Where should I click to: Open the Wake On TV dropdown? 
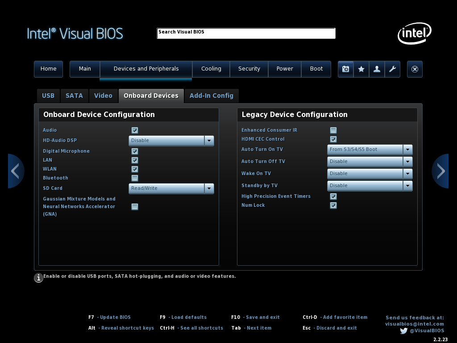coord(370,174)
